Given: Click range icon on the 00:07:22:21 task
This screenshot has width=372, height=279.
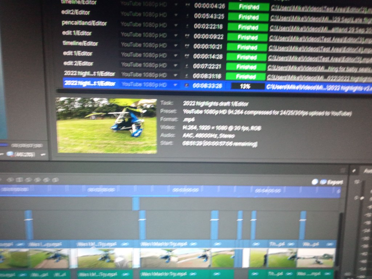Looking at the screenshot, I should 187,66.
